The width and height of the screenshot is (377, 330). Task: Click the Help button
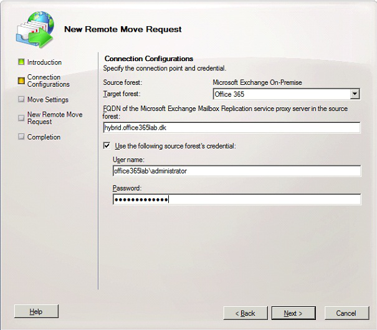click(x=36, y=311)
